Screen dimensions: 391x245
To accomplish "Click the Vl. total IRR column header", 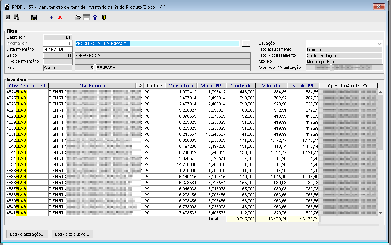I will (303, 86).
